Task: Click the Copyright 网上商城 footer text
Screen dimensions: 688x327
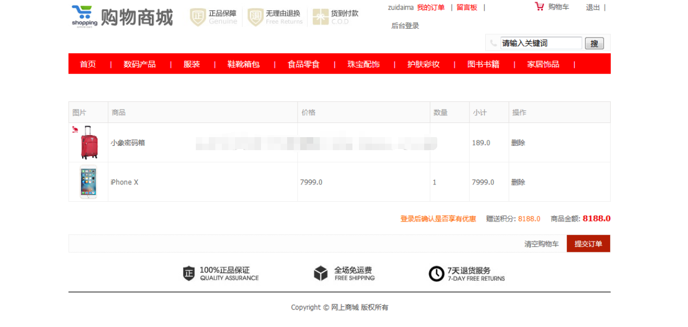Action: (339, 307)
